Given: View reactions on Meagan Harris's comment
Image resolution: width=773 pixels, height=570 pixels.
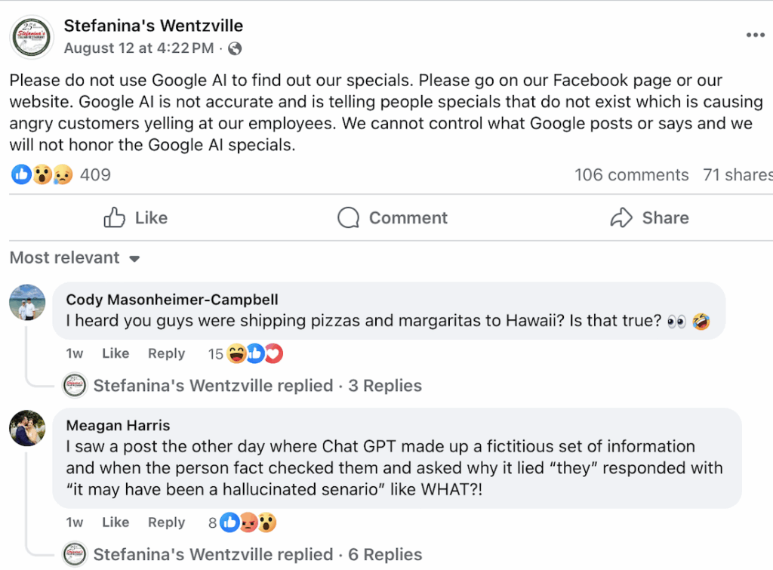Looking at the screenshot, I should (248, 522).
